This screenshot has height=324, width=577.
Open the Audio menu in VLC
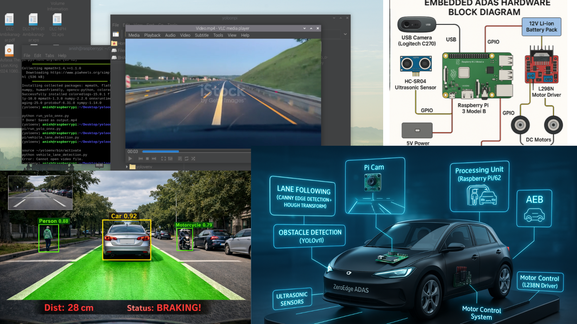pyautogui.click(x=170, y=35)
